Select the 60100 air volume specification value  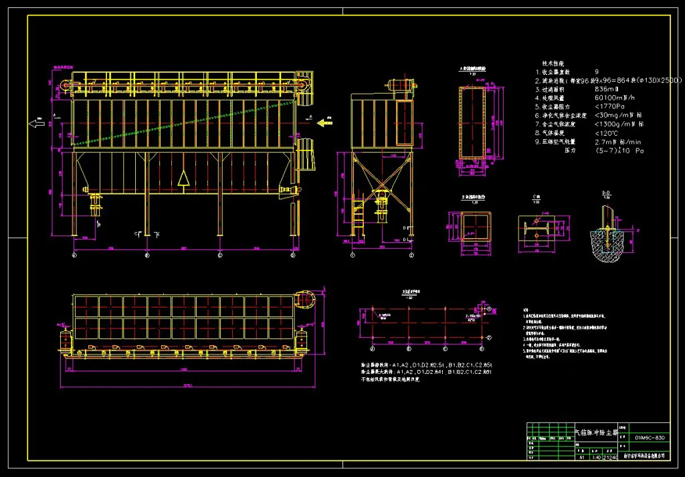[x=617, y=98]
